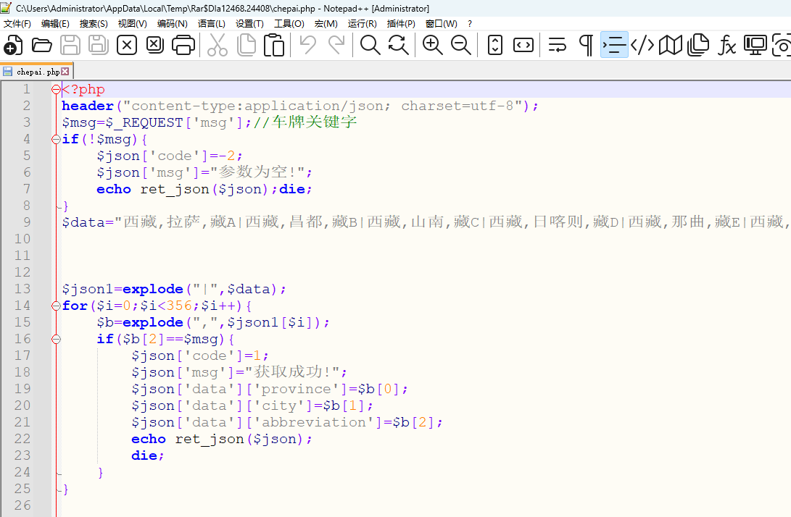Collapse the for loop at line 14
The width and height of the screenshot is (791, 517).
[x=56, y=306]
